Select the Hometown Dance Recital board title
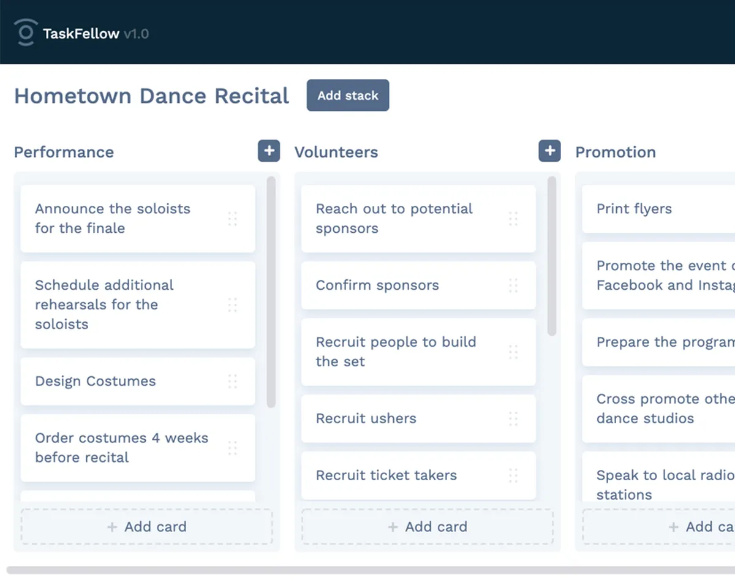Screen dimensions: 735x585 151,96
